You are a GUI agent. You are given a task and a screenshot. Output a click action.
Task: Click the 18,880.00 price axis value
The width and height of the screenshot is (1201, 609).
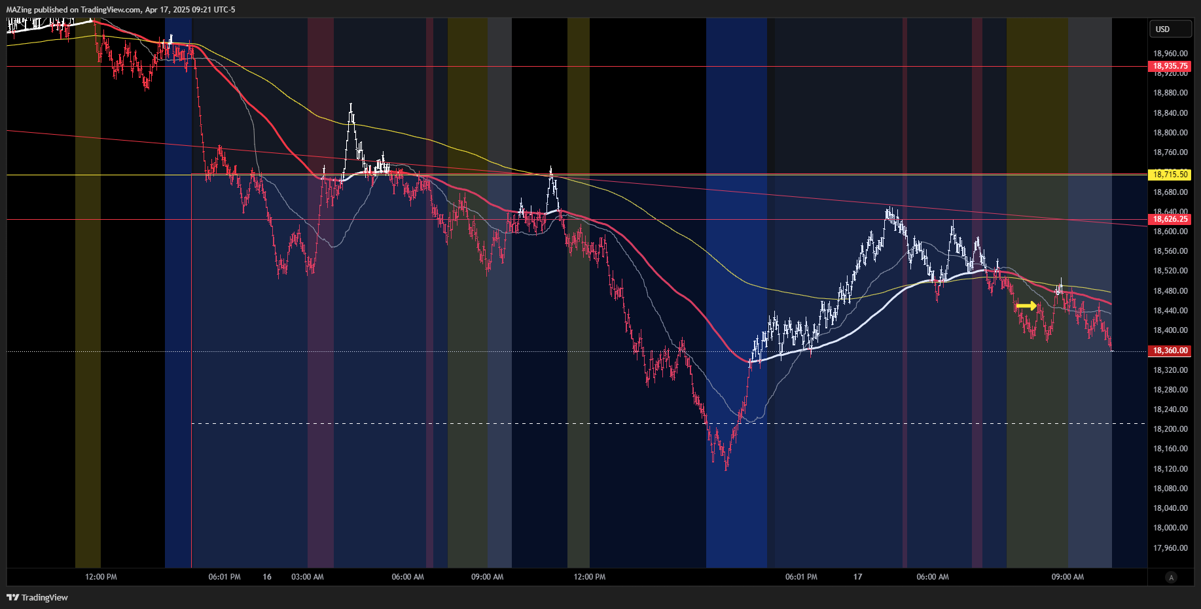[1170, 93]
